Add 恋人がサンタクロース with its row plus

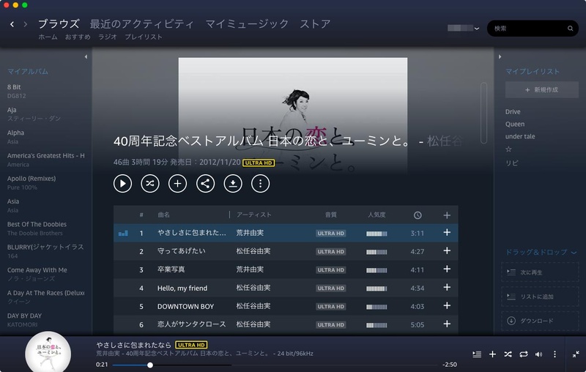(x=447, y=324)
